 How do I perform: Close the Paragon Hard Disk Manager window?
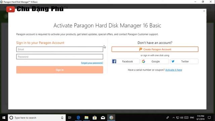pyautogui.click(x=211, y=2)
